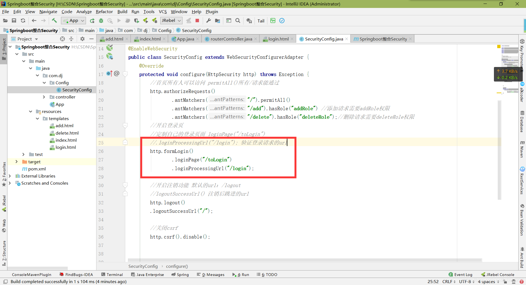Toggle the fold marker on line 25
526x285 pixels.
(125, 142)
